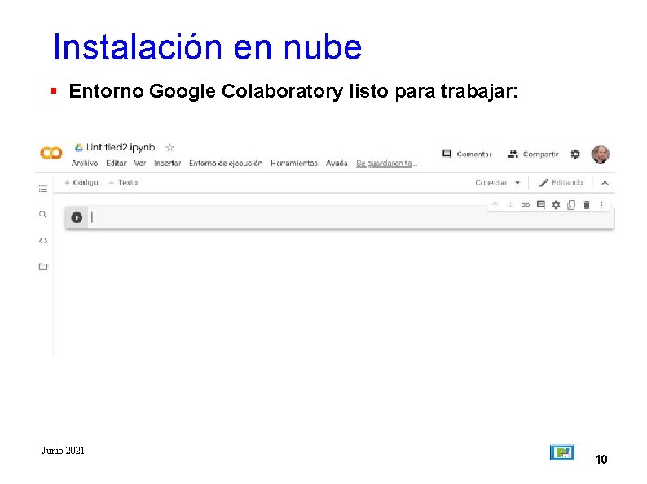Click the slide logo thumbnail near page number
This screenshot has width=647, height=484.
pyautogui.click(x=562, y=452)
